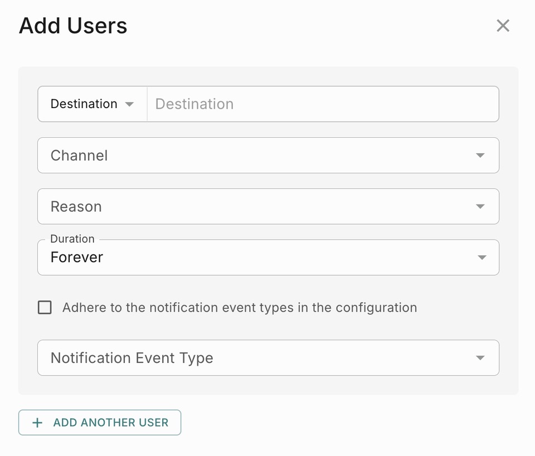Open the Destination type selector
The image size is (535, 456).
pos(92,104)
